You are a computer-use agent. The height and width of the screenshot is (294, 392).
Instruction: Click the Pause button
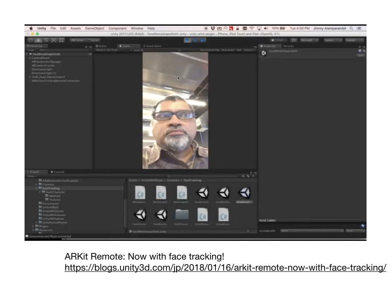(x=195, y=40)
